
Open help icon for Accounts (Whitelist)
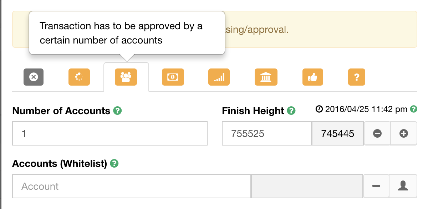(x=114, y=163)
